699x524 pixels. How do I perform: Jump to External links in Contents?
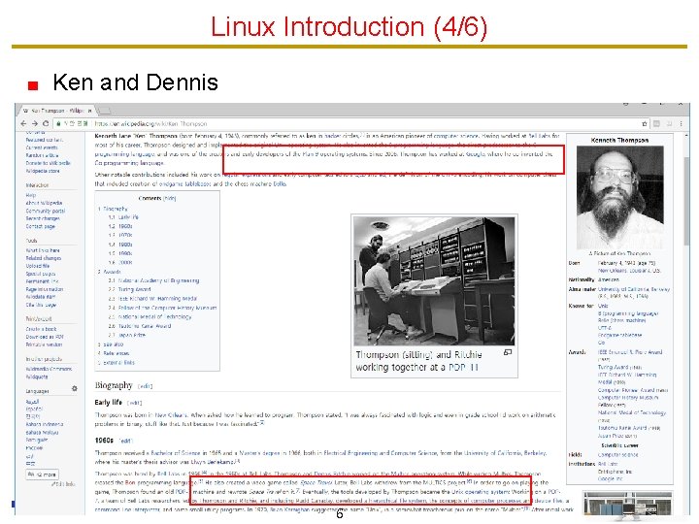click(x=116, y=363)
